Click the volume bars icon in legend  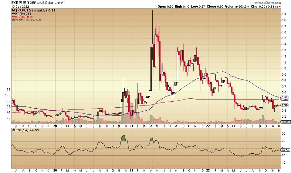click(13, 20)
